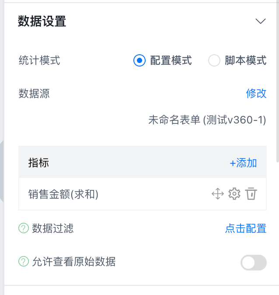Open settings gear for 销售金额(求和)
Image resolution: width=279 pixels, height=295 pixels.
(x=234, y=194)
